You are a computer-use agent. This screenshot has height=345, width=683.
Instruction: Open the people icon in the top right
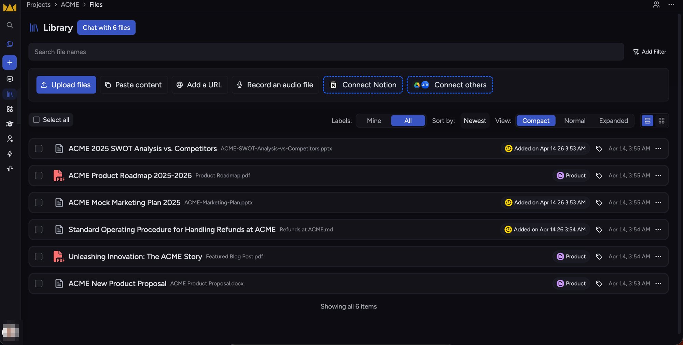coord(656,4)
